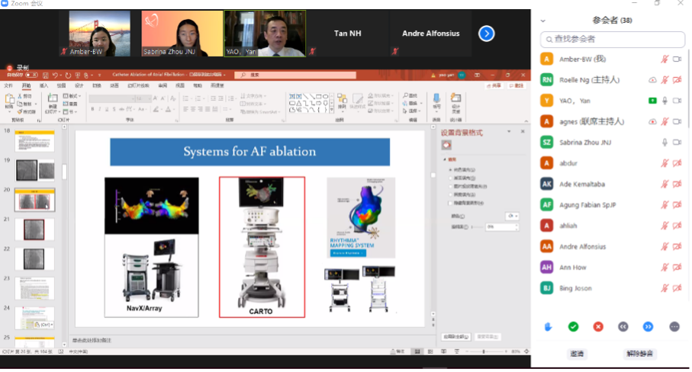Click the participant search field
The height and width of the screenshot is (372, 692).
[x=612, y=39]
